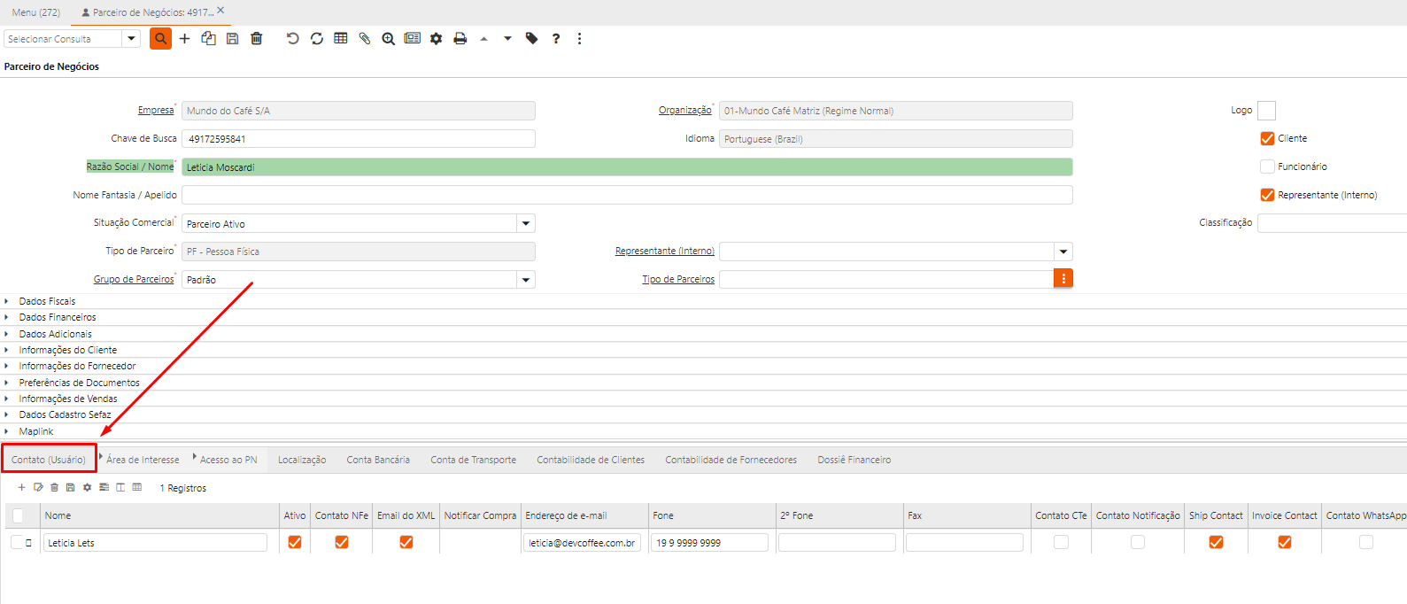Click the tag icon in toolbar

pyautogui.click(x=531, y=39)
